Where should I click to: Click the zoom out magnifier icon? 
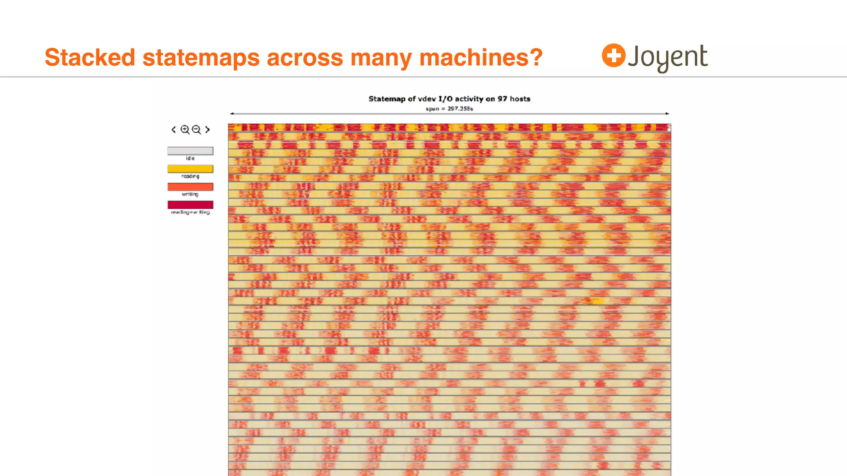(196, 130)
